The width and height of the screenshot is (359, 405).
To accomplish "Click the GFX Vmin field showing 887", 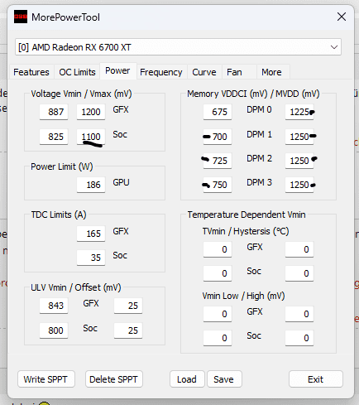I will click(x=54, y=112).
